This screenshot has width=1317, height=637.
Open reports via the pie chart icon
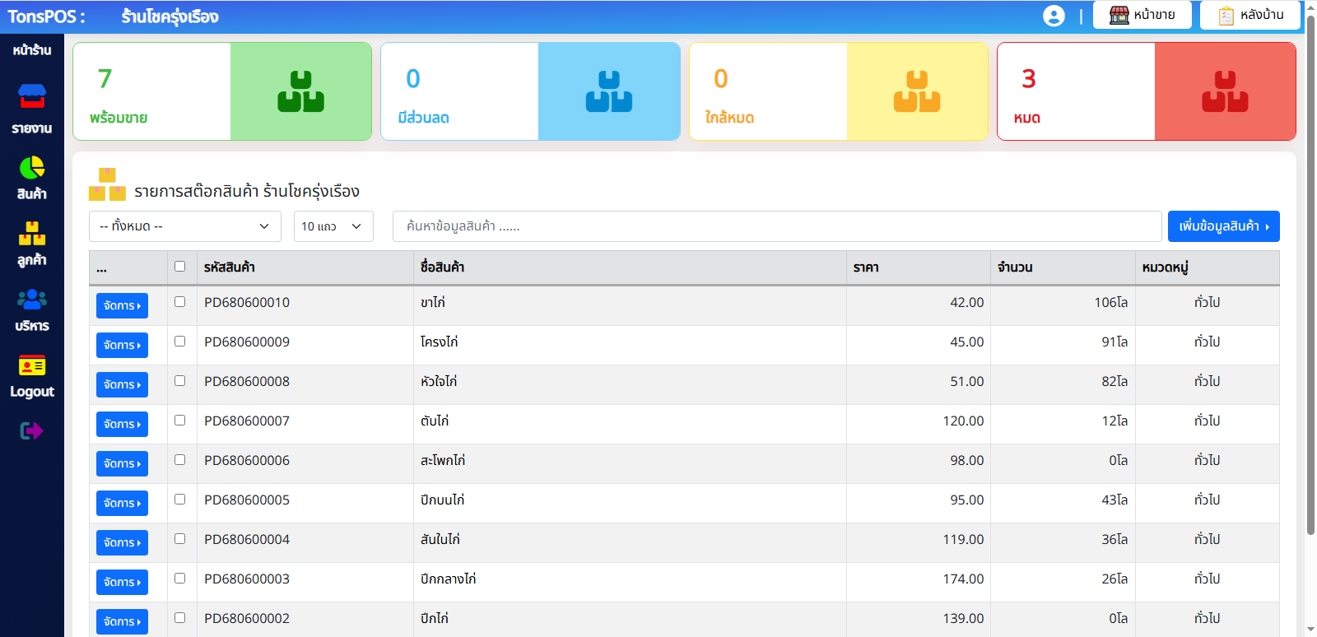[x=32, y=168]
